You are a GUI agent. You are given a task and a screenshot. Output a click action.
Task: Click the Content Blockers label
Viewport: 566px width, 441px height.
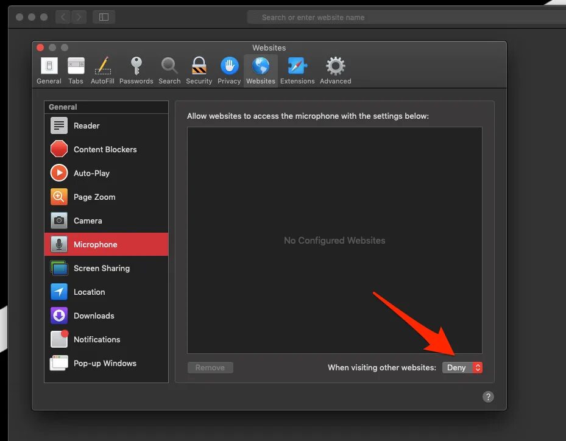tap(105, 149)
